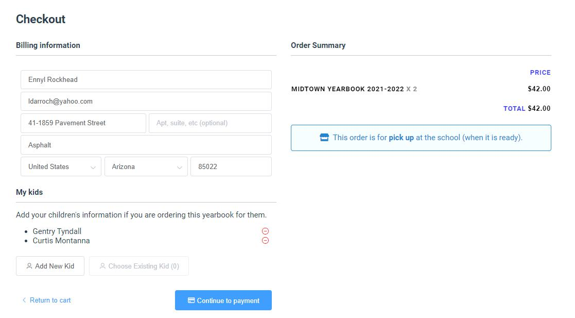Click Choose Existing Kid (0) button
The height and width of the screenshot is (318, 575).
139,266
